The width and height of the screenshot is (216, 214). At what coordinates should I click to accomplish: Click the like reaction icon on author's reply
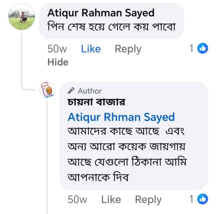(x=202, y=199)
